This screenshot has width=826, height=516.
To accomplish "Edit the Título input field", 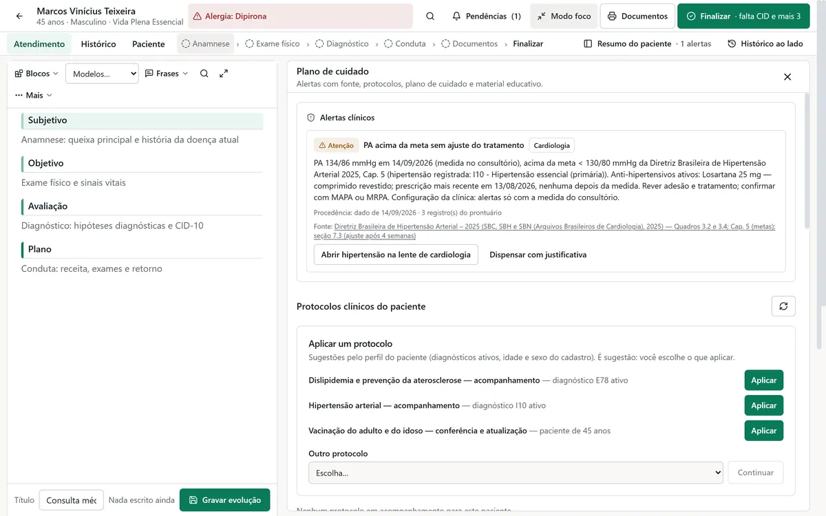I will coord(72,500).
